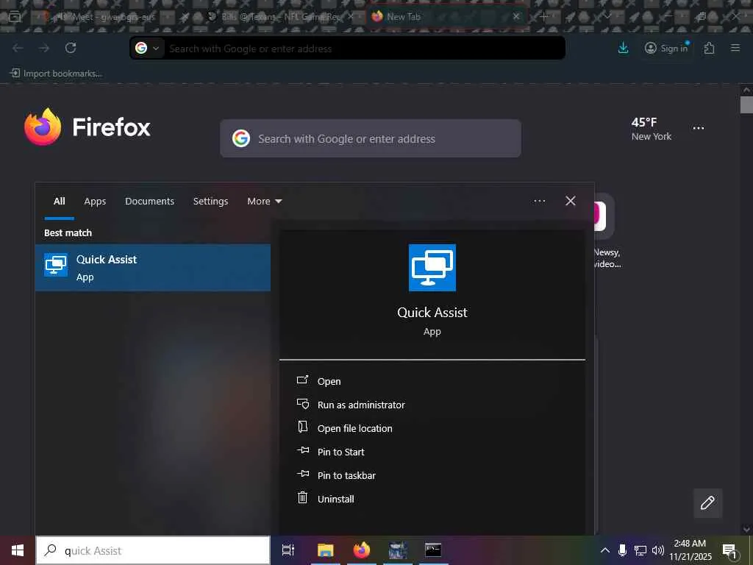Click the taskbar search box with quick Assist
Viewport: 753px width, 565px height.
pyautogui.click(x=153, y=550)
